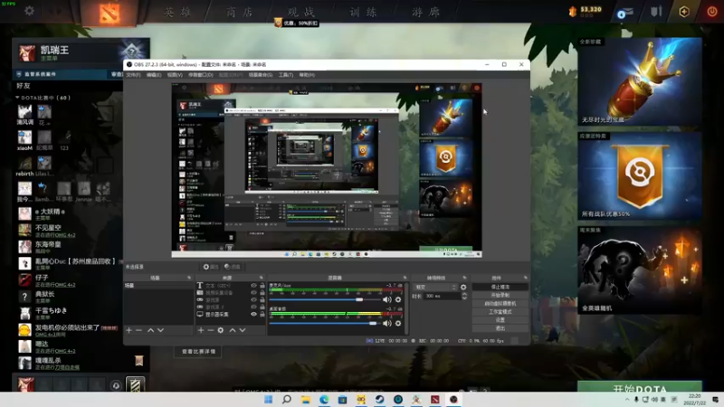Mute the microphone/Aux channel speaker icon
Image resolution: width=724 pixels, height=407 pixels.
387,300
